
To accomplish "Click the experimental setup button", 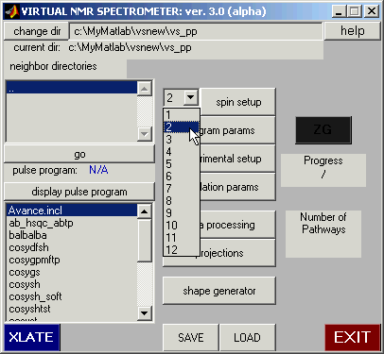I will (238, 159).
